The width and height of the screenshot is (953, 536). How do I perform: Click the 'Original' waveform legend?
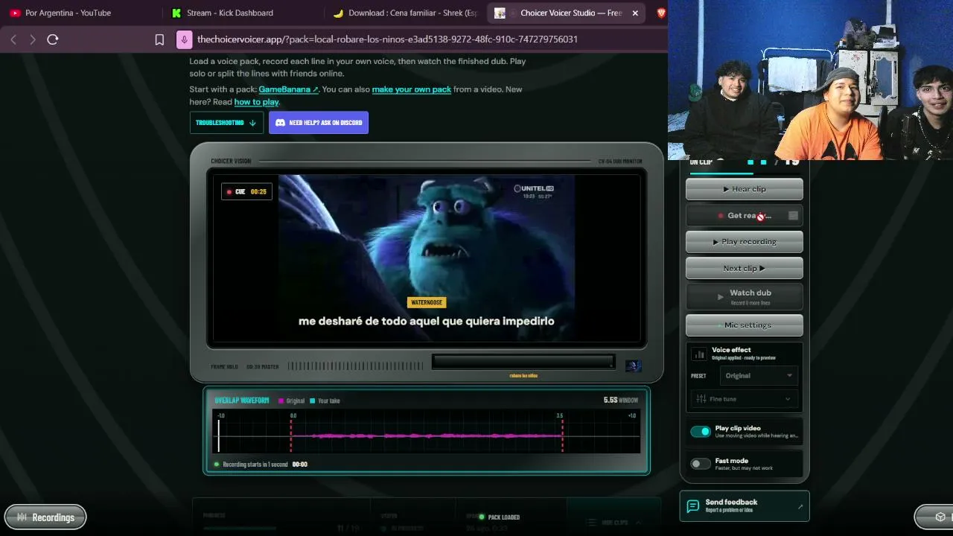[x=292, y=401]
